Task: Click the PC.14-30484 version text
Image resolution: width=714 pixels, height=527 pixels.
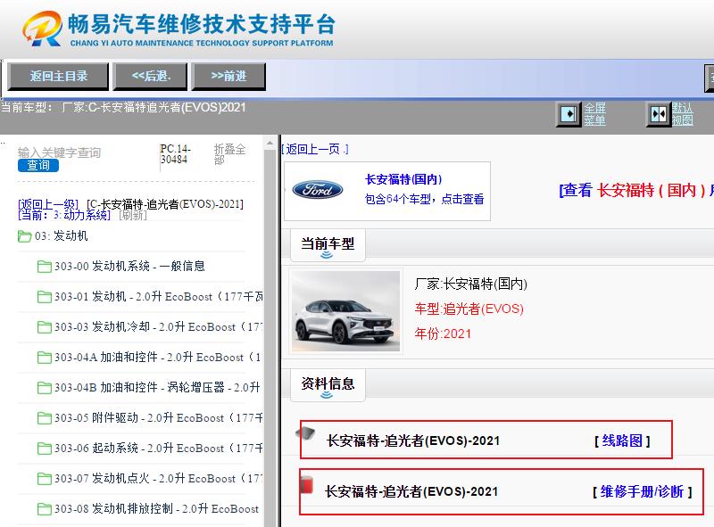Action: tap(176, 154)
